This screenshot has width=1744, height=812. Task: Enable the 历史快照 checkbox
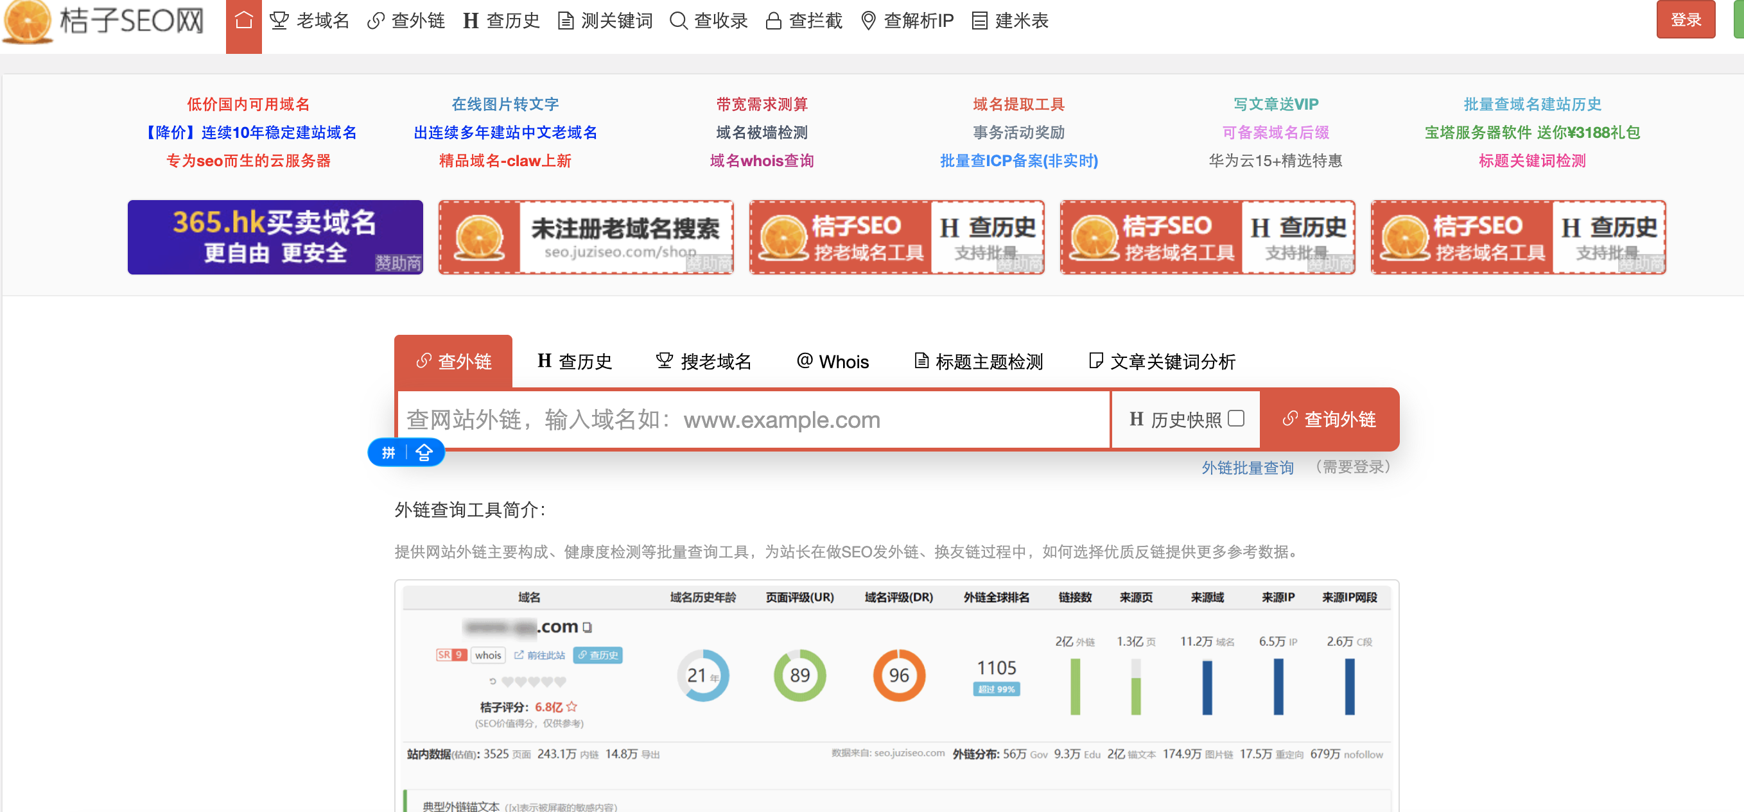(x=1235, y=419)
